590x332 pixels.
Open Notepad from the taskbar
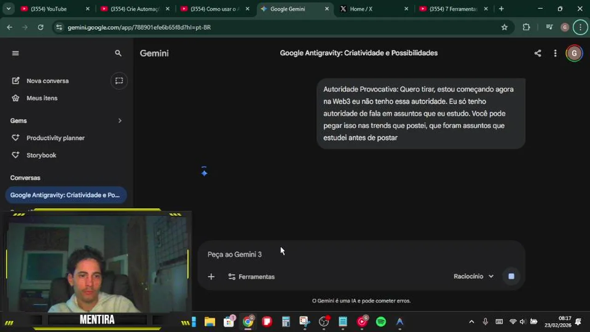click(343, 321)
